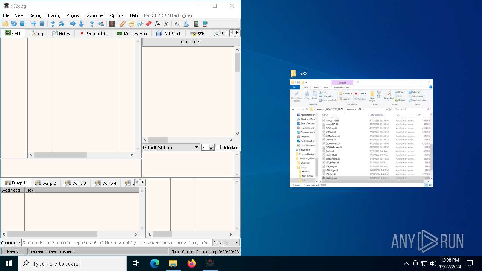Switch to the Call Stack tab
The image size is (482, 271).
[x=169, y=33]
